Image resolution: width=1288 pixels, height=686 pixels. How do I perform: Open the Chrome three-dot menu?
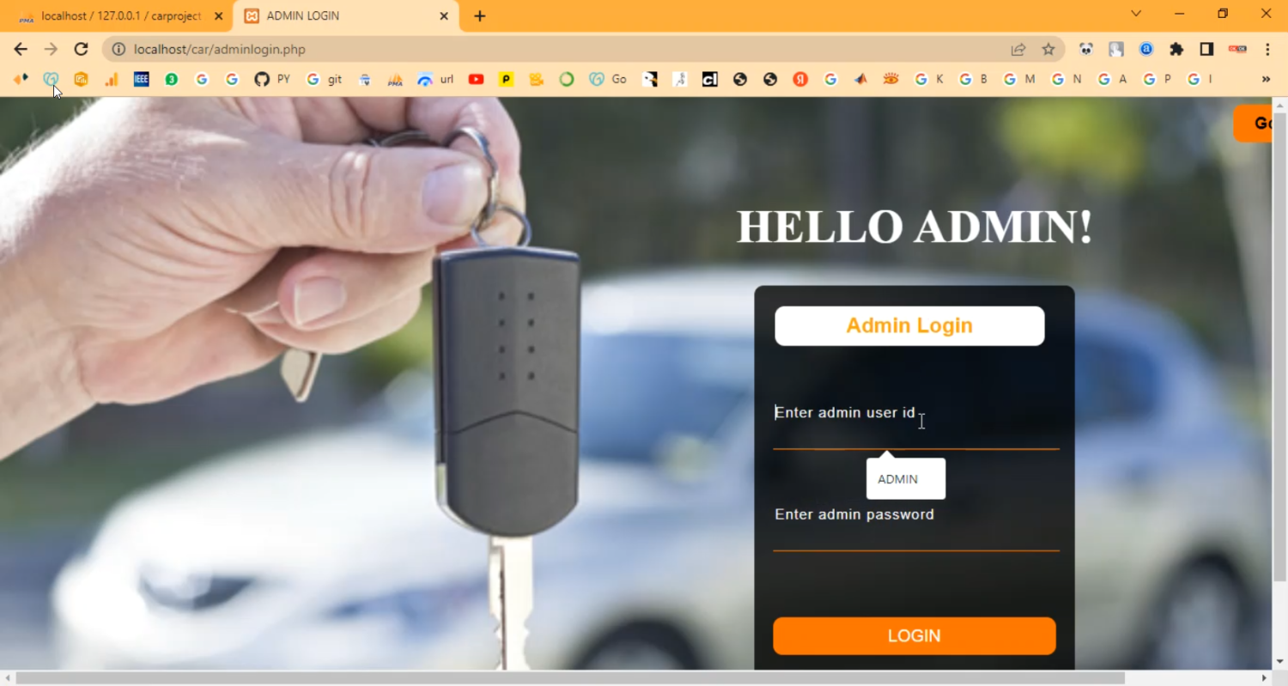tap(1267, 49)
